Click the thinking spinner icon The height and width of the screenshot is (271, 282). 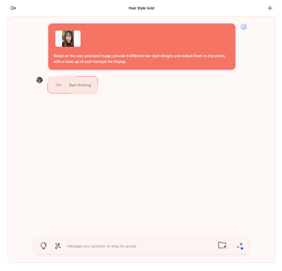(x=58, y=85)
